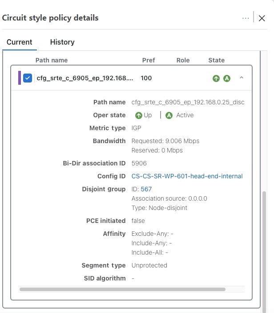Click the PCE initiated value false
This screenshot has height=313, width=274.
138,221
